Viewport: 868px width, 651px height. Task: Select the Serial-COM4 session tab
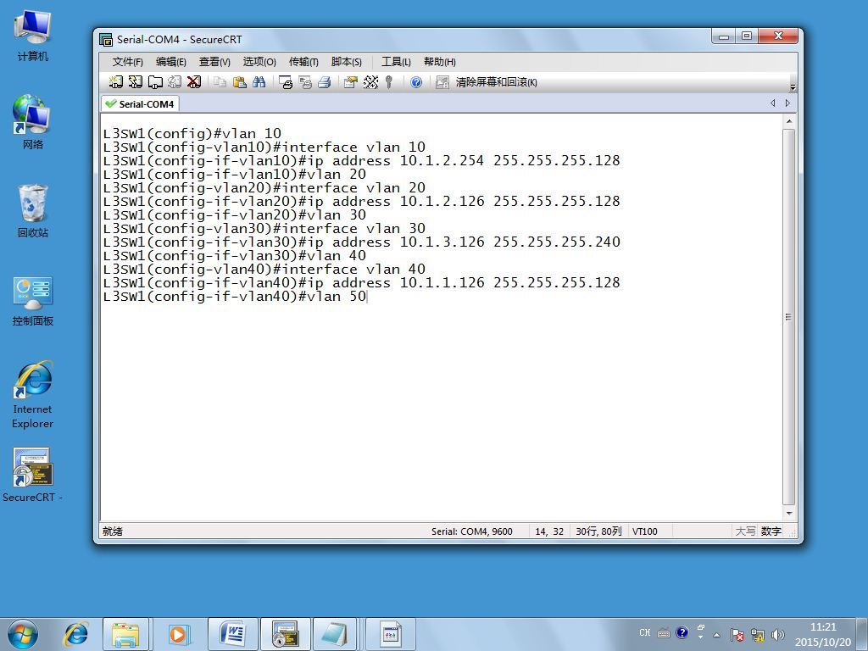click(x=140, y=103)
